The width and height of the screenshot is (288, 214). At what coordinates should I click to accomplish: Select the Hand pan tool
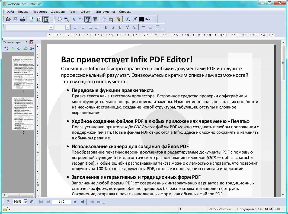point(59,19)
